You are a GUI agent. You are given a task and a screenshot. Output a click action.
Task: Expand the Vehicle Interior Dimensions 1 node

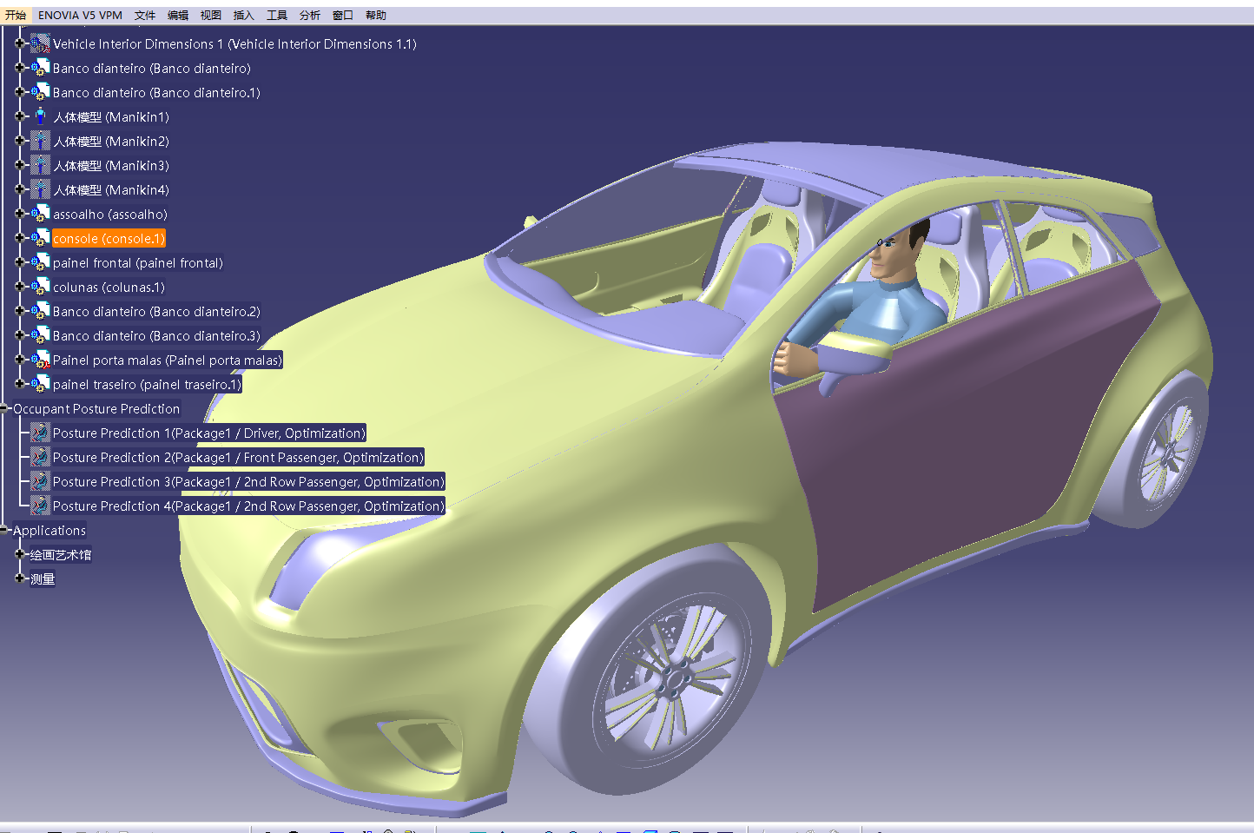[x=20, y=43]
